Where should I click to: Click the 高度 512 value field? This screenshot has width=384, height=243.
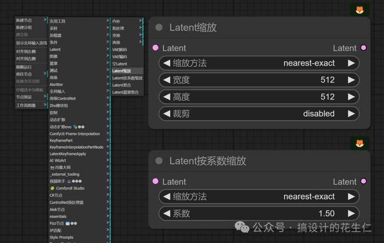pos(259,97)
